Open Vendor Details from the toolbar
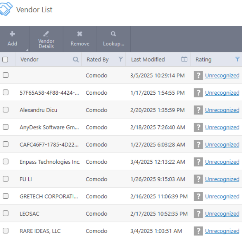Image resolution: width=242 pixels, height=237 pixels. tap(46, 39)
